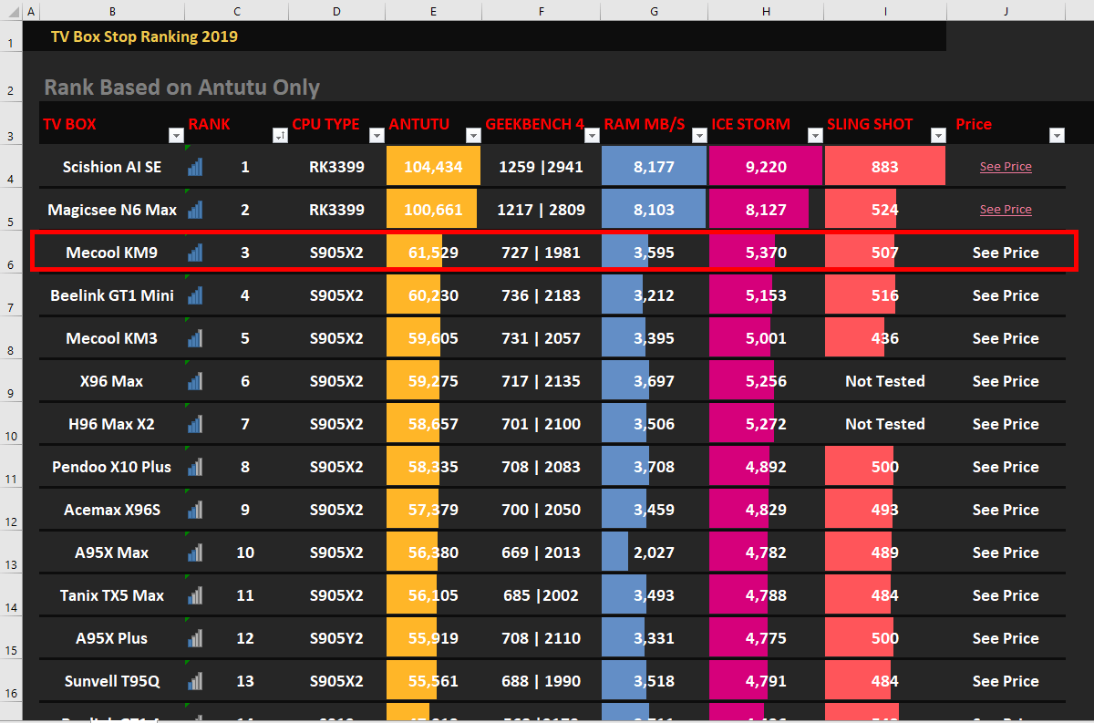Open the GEEKBENCH 4 filter dropdown

point(592,136)
